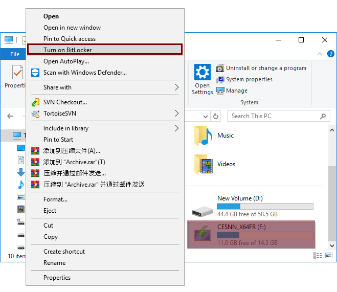Click the Windows Defender shield icon
The image size is (337, 292).
pos(35,73)
